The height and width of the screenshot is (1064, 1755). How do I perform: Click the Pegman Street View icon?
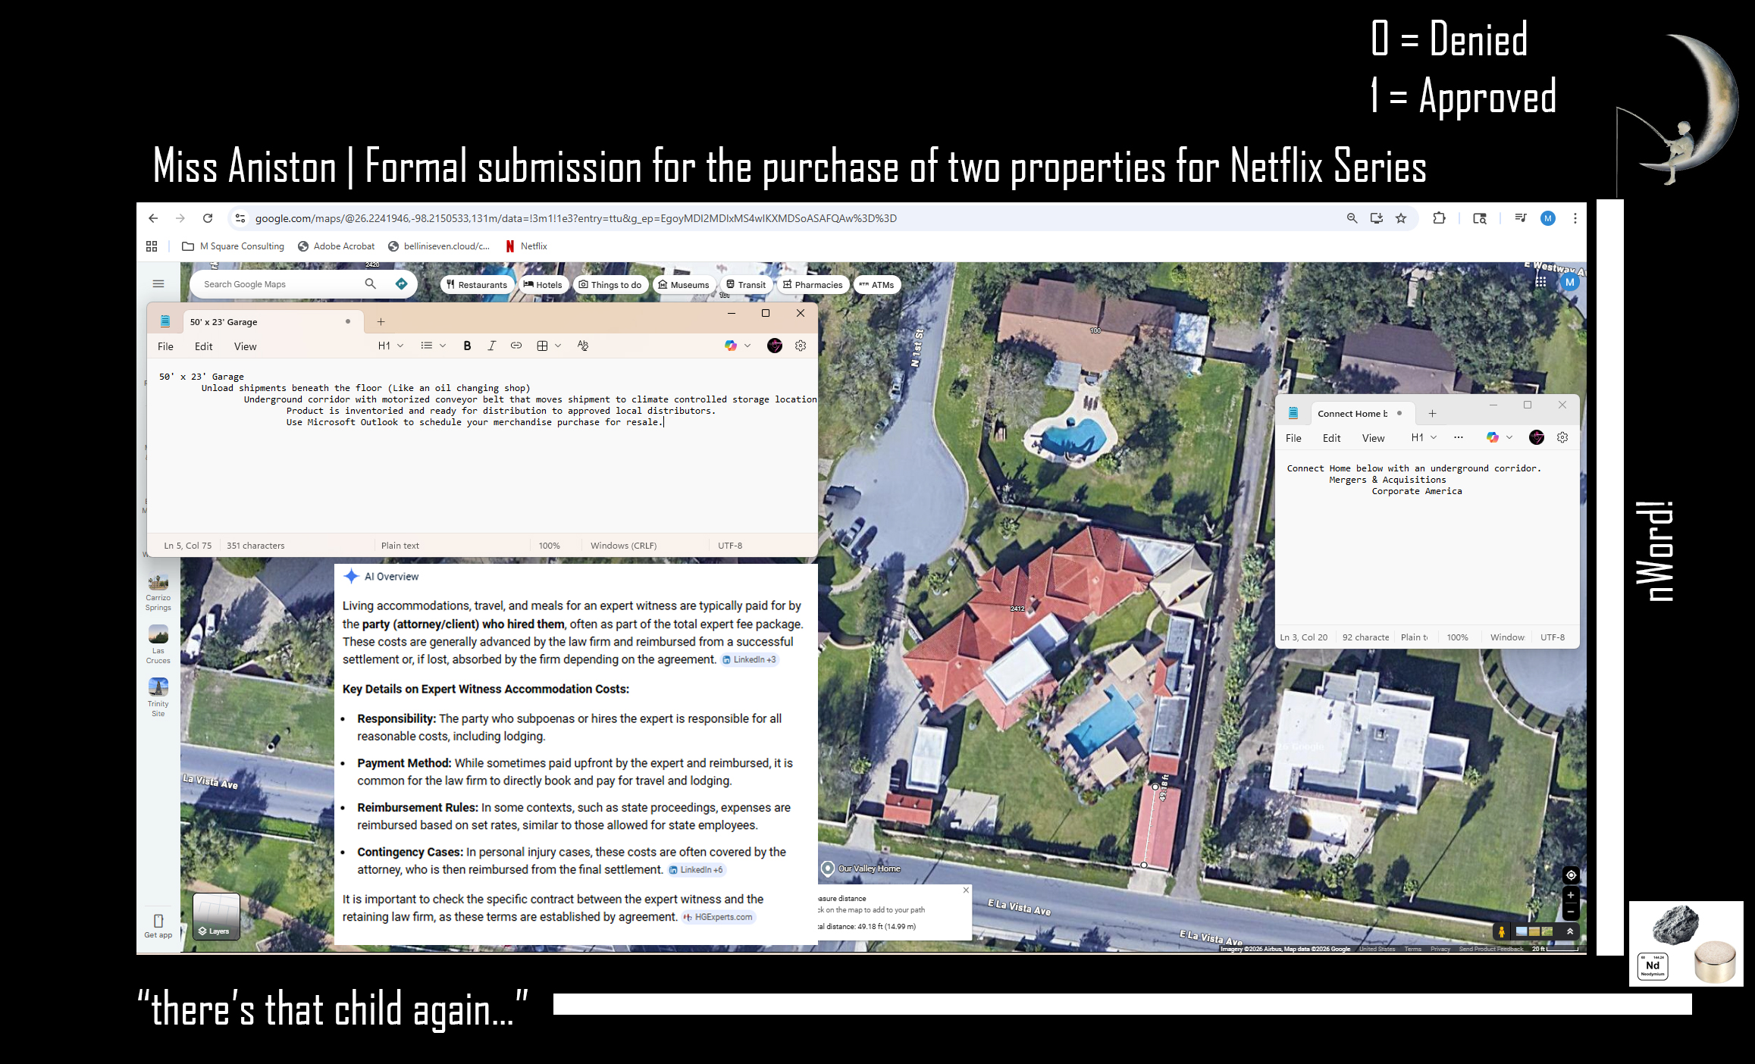click(1501, 932)
